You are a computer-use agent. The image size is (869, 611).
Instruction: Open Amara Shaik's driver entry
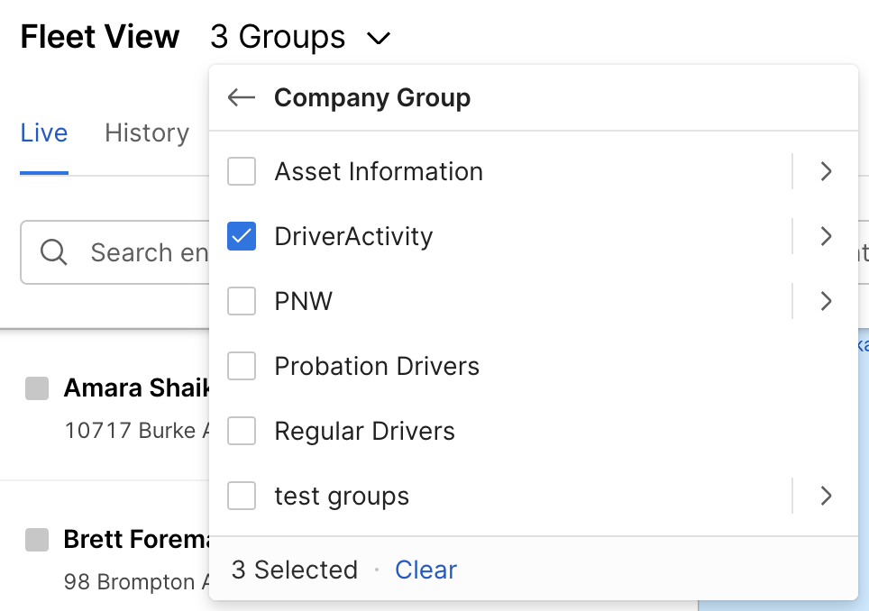135,388
